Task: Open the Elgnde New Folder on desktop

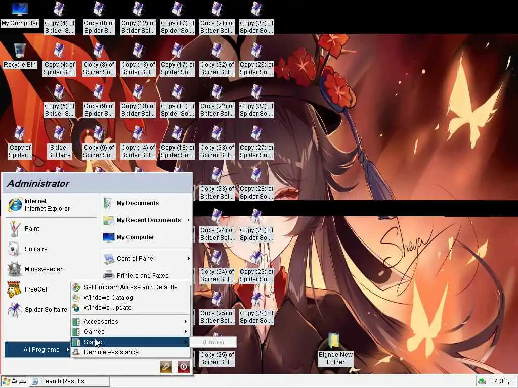Action: (335, 349)
